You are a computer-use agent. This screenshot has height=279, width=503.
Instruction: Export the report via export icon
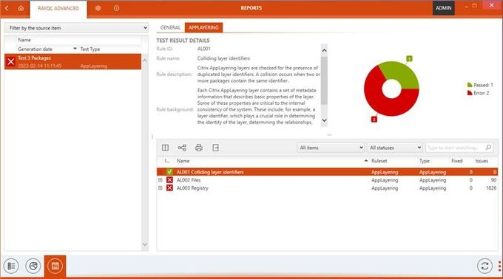coord(215,148)
